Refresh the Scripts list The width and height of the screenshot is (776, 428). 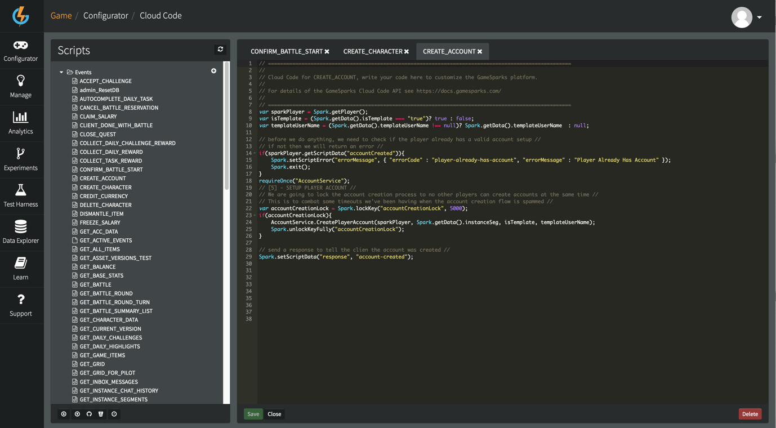220,50
